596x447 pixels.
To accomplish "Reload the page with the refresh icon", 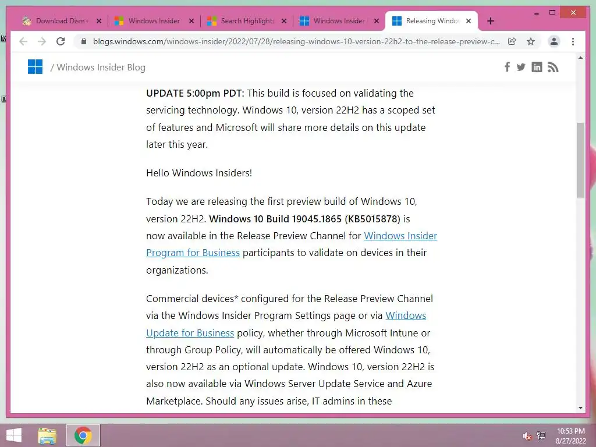I will click(61, 41).
